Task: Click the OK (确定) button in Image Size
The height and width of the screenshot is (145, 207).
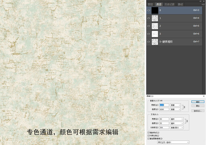Action: [x=198, y=102]
